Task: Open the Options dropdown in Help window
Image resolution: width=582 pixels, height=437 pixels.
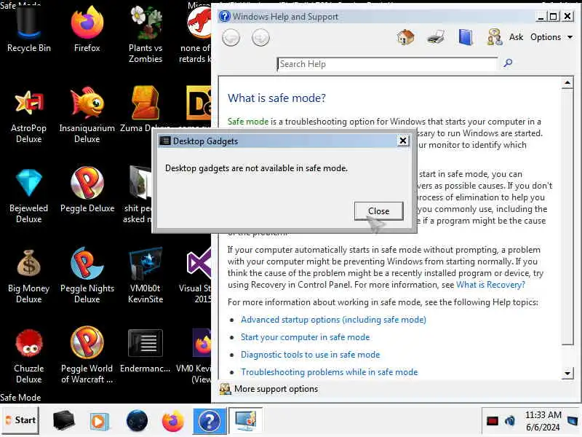Action: click(551, 37)
